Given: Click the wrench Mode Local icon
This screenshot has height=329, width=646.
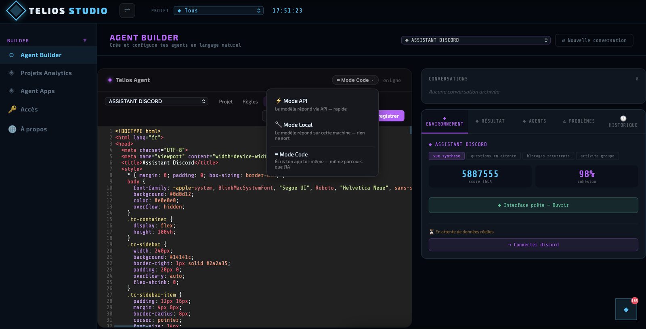Looking at the screenshot, I should tap(278, 125).
